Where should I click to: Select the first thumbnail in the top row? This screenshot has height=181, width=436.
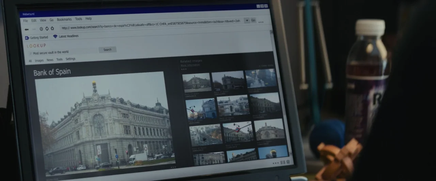[197, 83]
